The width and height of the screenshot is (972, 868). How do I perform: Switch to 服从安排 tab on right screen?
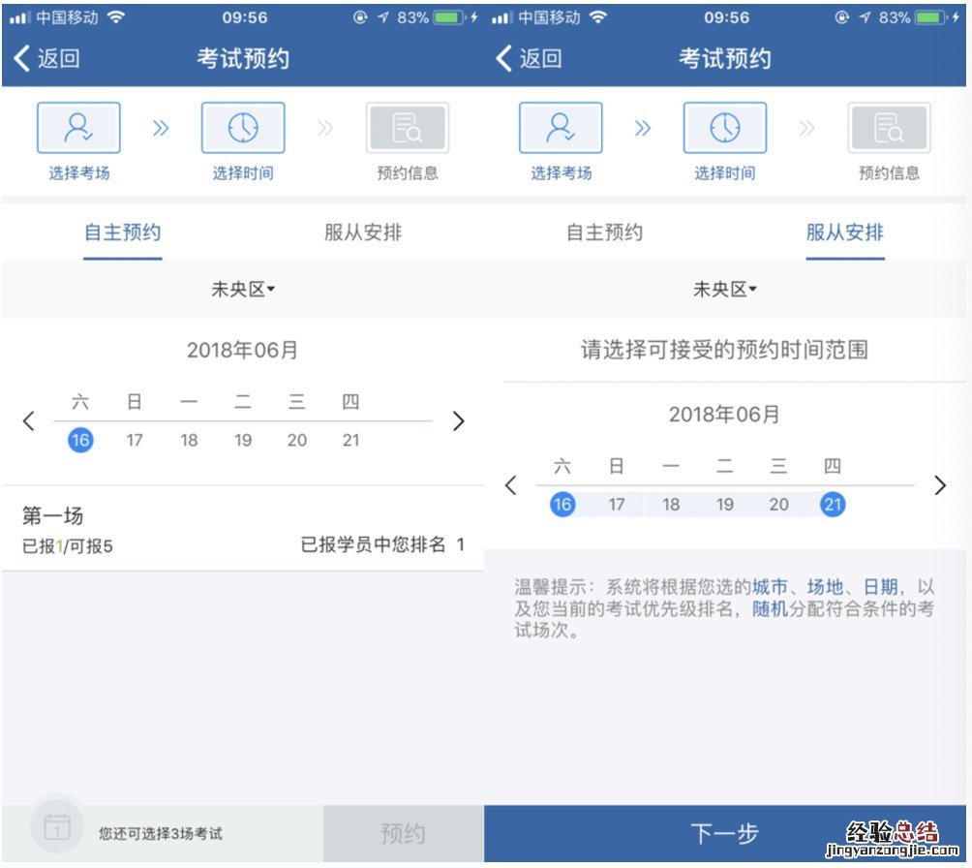(x=845, y=232)
